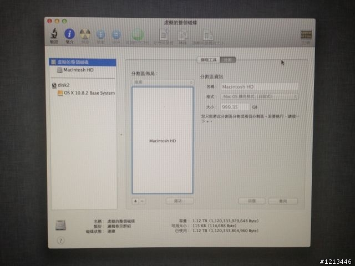This screenshot has height=266, width=355.
Task: Open the partition layout popup menu
Action: tap(163, 82)
